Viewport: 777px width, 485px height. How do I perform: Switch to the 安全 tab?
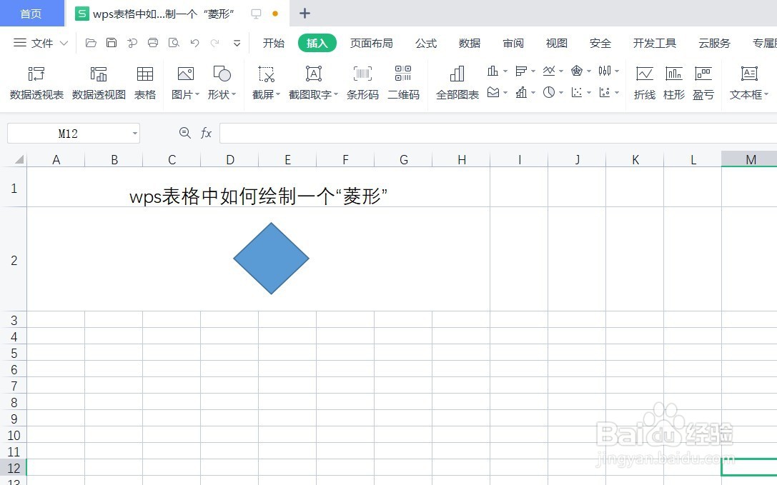(x=600, y=43)
